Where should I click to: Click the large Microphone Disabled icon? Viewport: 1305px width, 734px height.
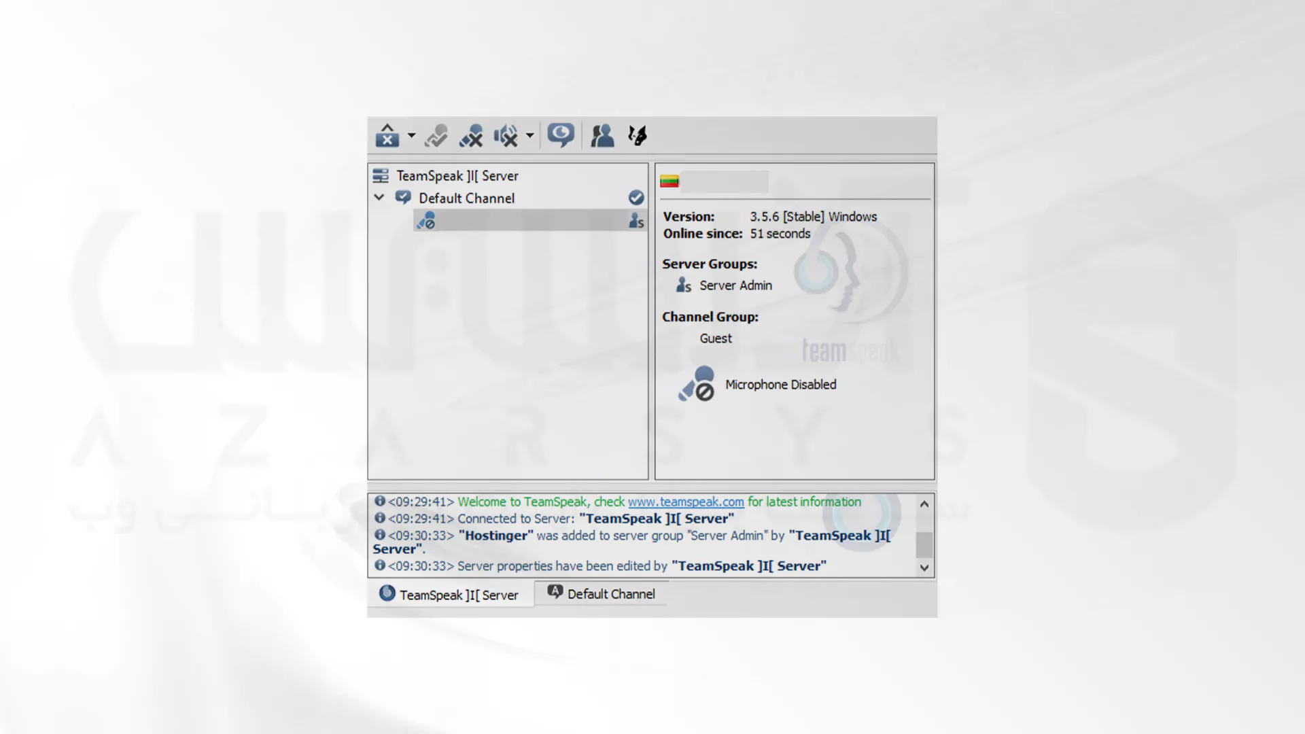coord(697,384)
